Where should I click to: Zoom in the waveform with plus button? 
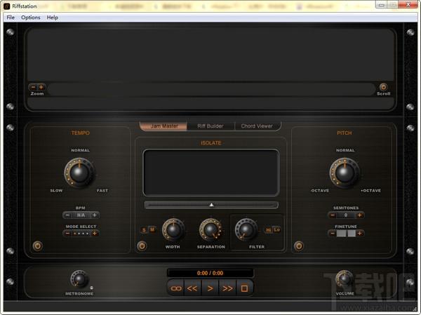pos(41,87)
